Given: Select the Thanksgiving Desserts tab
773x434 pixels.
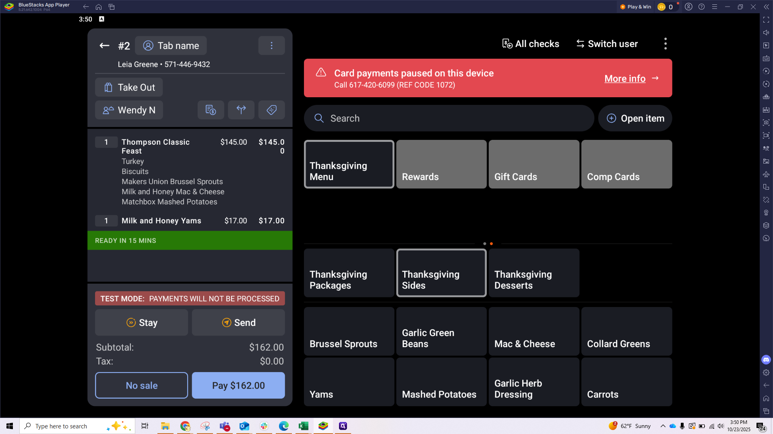Looking at the screenshot, I should click(534, 273).
